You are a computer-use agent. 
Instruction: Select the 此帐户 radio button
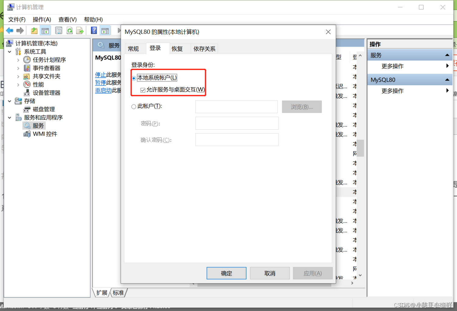(134, 106)
